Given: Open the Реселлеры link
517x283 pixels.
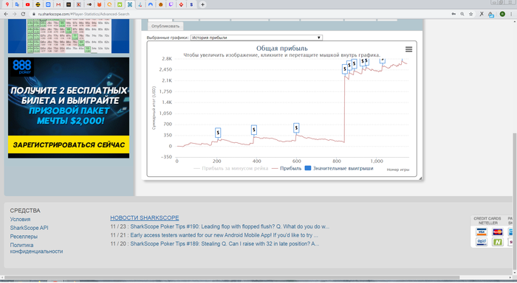Looking at the screenshot, I should pos(24,237).
